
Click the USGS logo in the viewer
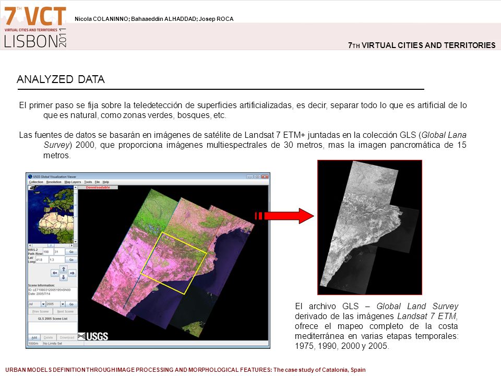93,336
